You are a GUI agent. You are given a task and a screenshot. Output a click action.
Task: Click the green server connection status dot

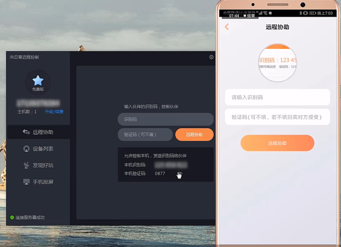pos(12,217)
